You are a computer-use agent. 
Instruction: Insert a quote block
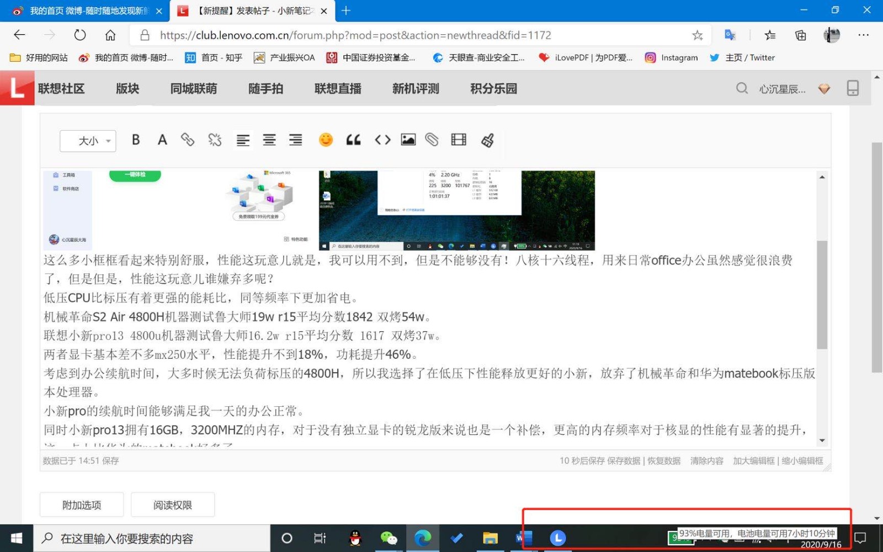[353, 140]
